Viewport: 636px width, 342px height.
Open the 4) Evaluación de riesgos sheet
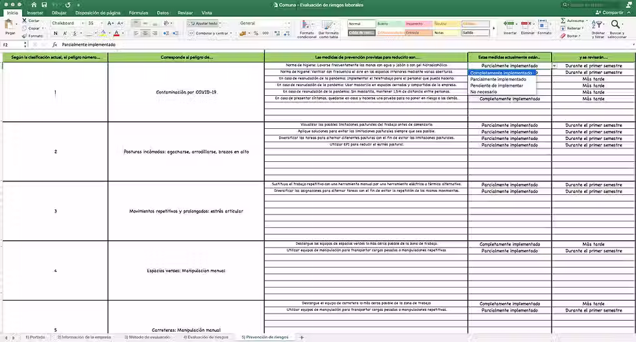206,337
